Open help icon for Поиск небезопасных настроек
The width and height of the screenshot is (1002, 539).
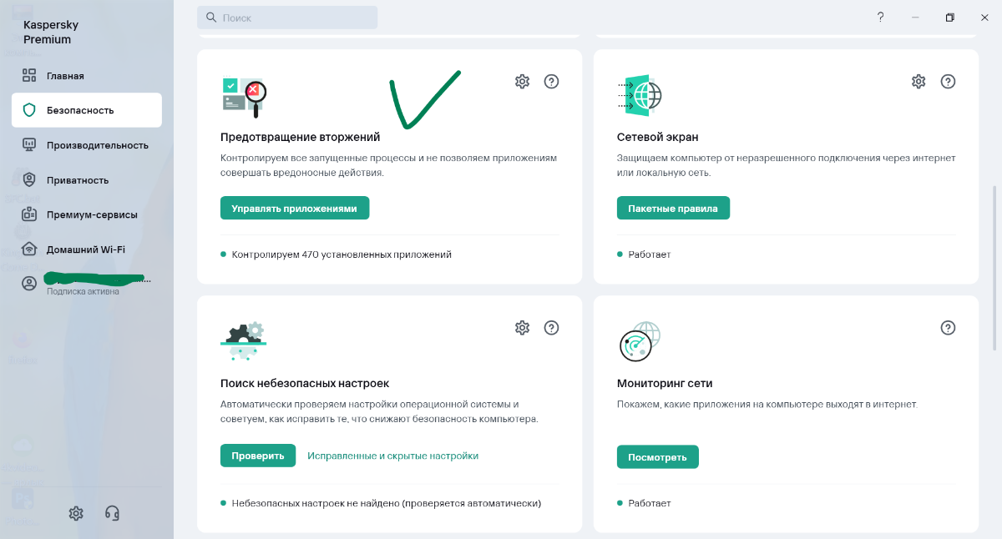point(551,328)
